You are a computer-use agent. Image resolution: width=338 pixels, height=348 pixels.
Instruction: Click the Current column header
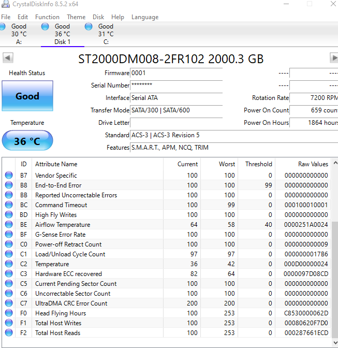tap(182, 164)
